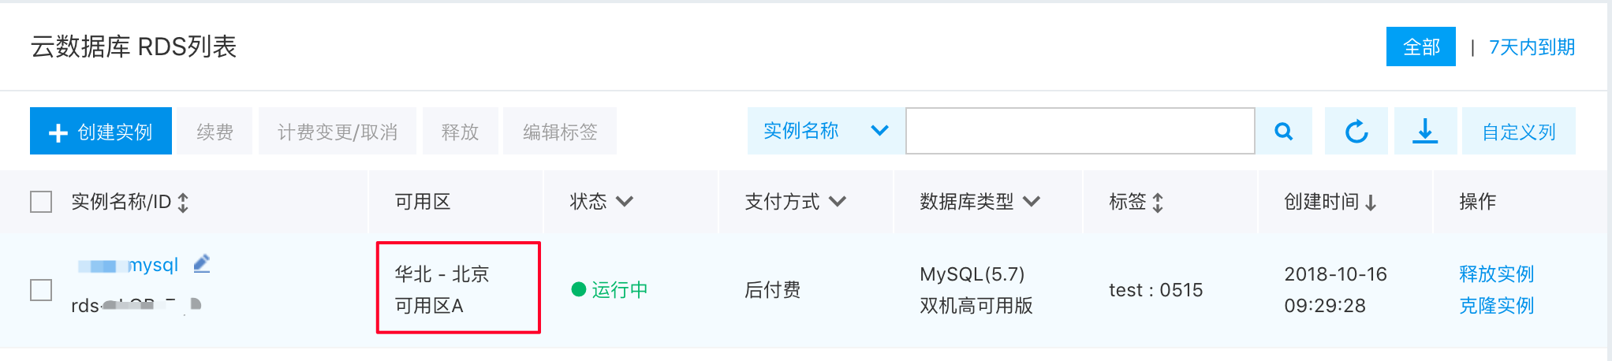Toggle the select-all checkbox in header
1612x361 pixels.
(x=41, y=202)
